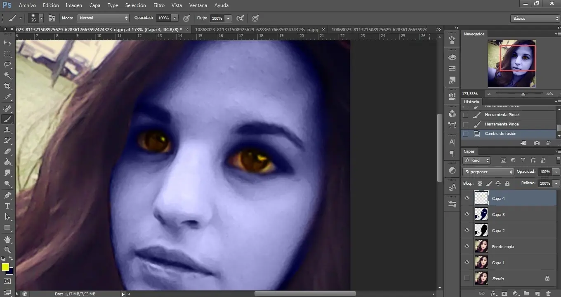The width and height of the screenshot is (561, 297).
Task: Toggle lock transparent pixels
Action: pyautogui.click(x=480, y=183)
